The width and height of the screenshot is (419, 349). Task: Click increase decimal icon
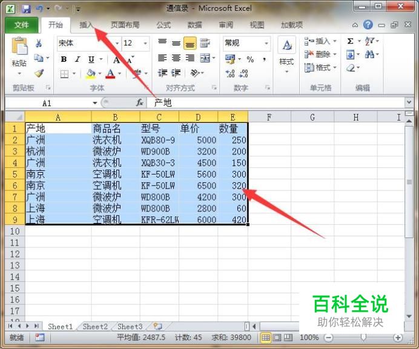(x=230, y=73)
